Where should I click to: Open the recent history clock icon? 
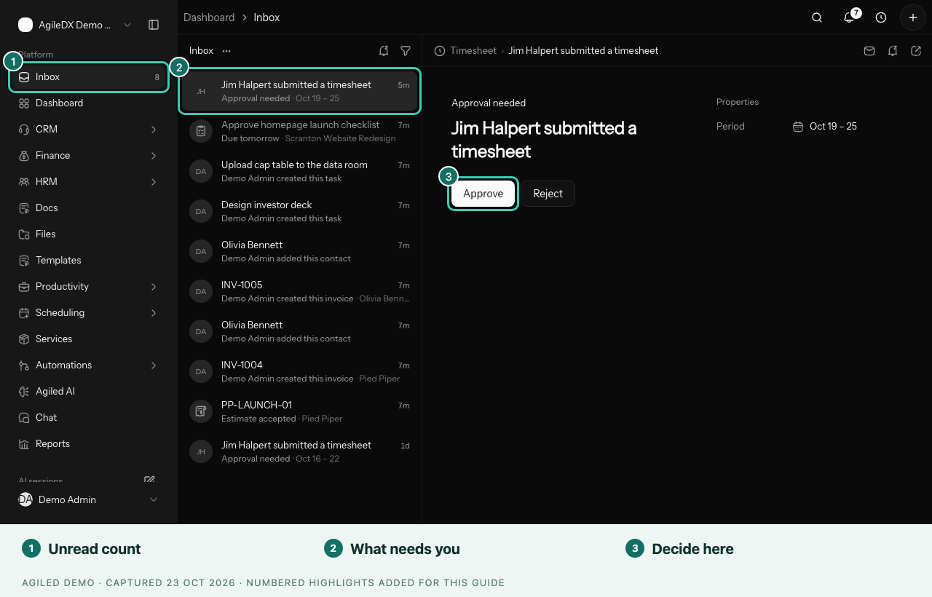(881, 17)
